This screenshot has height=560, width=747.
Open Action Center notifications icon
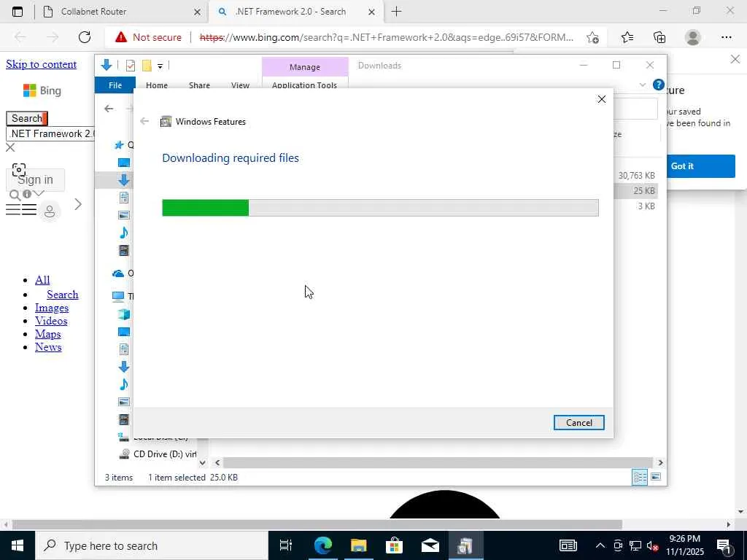tap(724, 545)
